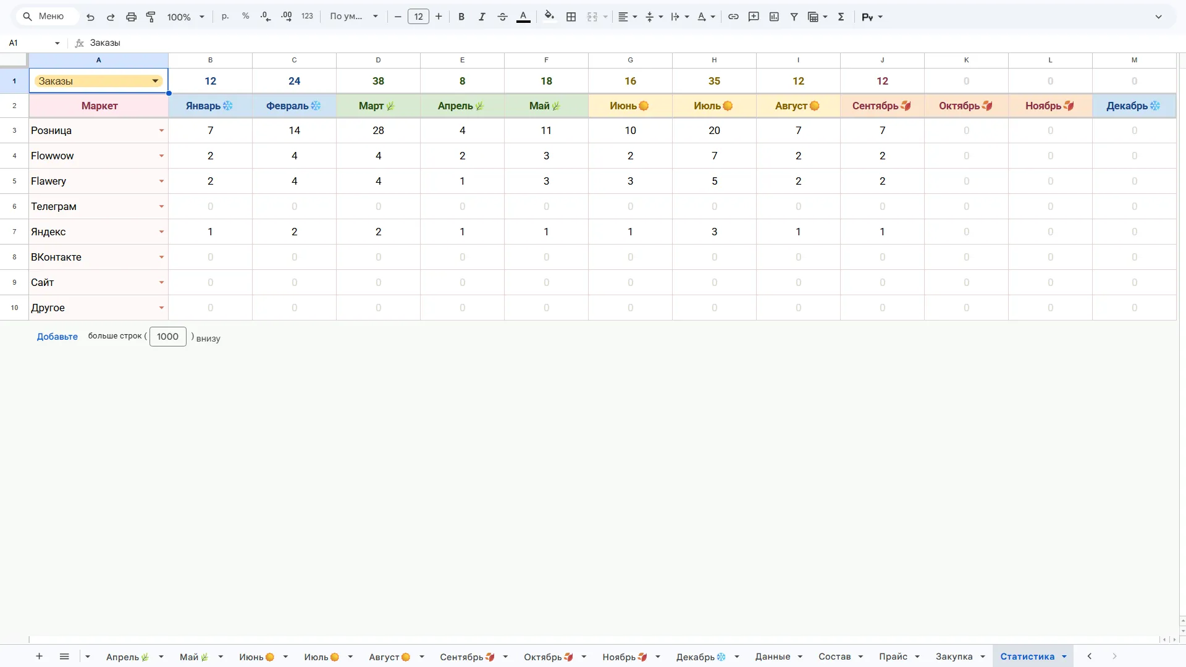The width and height of the screenshot is (1186, 667).
Task: Add a new sheet with plus button
Action: click(x=39, y=656)
